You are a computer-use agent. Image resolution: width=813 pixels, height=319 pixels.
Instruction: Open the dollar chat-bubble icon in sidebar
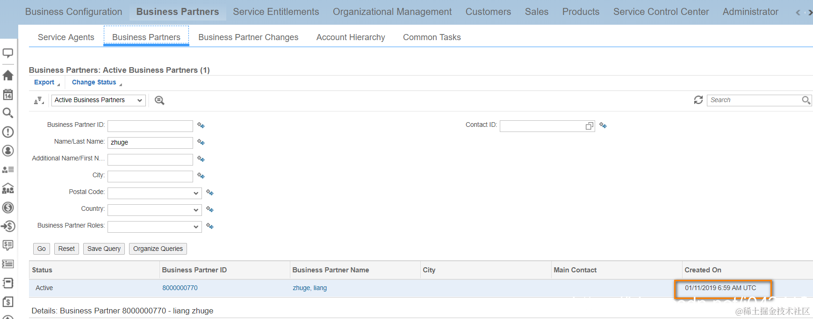(8, 245)
